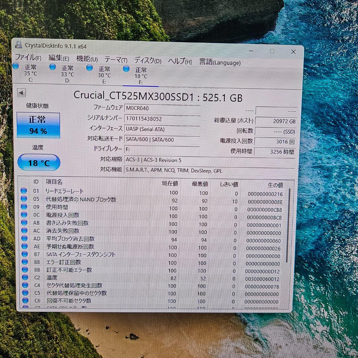The height and width of the screenshot is (358, 358).
Task: Click raw value 000000000D12 in BB row
Action: point(262,271)
